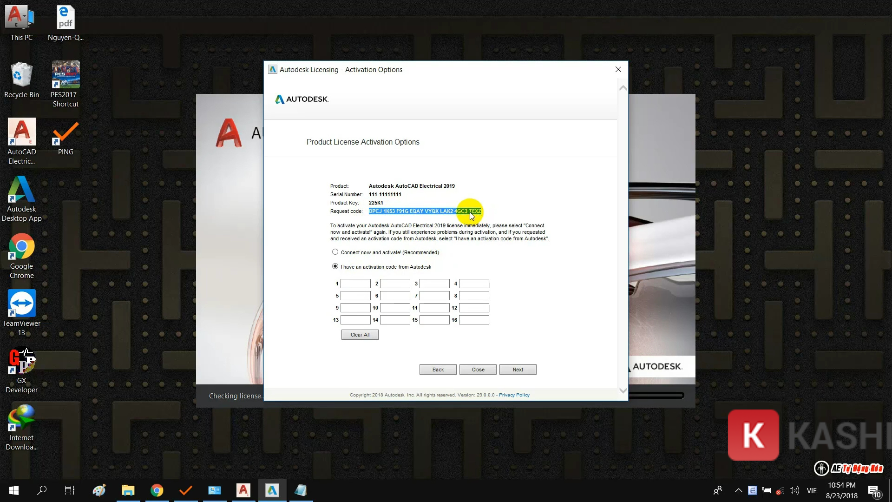Viewport: 892px width, 502px height.
Task: Launch Google Chrome from desktop
Action: 21,256
